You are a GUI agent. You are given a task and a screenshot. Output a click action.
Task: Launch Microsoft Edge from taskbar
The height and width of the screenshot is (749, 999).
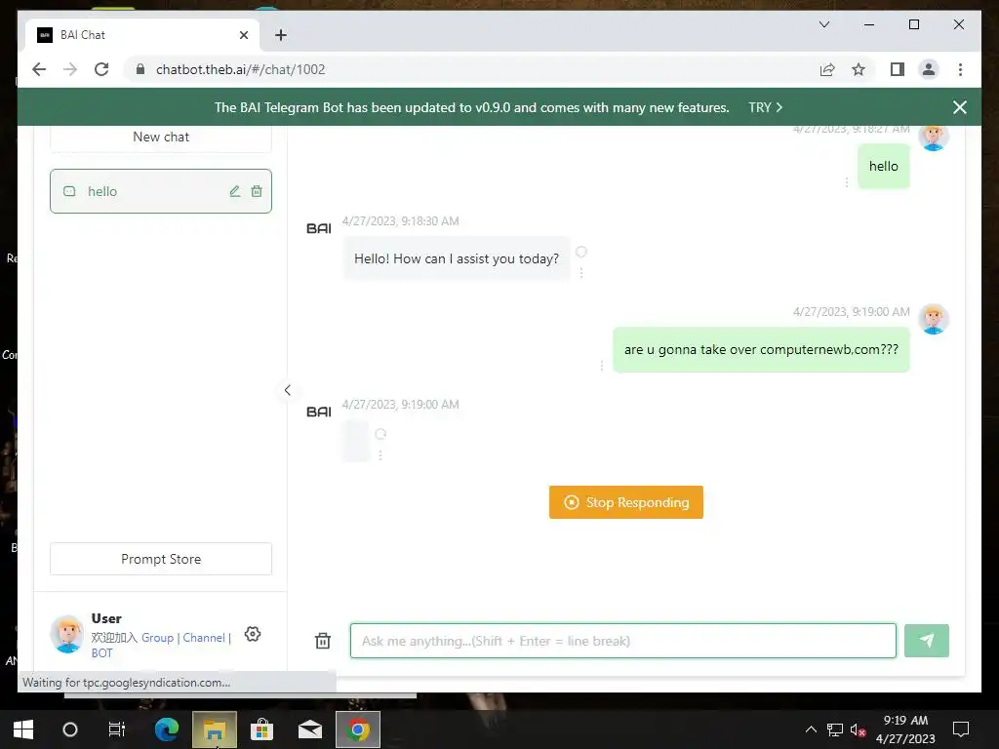[x=166, y=729]
